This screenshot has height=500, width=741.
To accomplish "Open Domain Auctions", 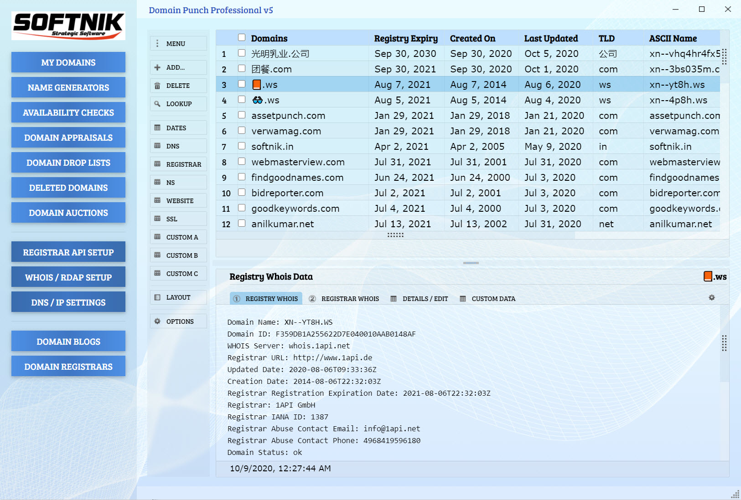I will pos(68,213).
